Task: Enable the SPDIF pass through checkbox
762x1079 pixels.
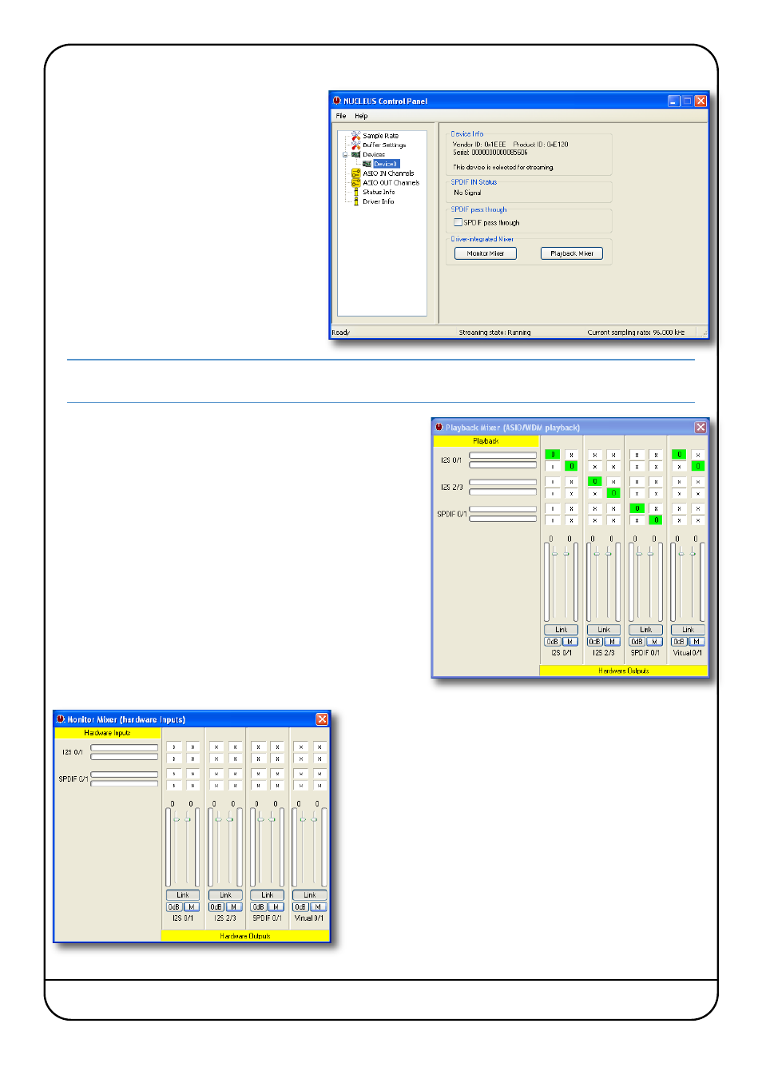Action: (x=458, y=223)
